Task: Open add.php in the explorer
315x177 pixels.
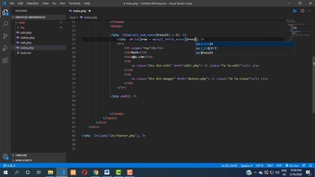Action: (26, 32)
